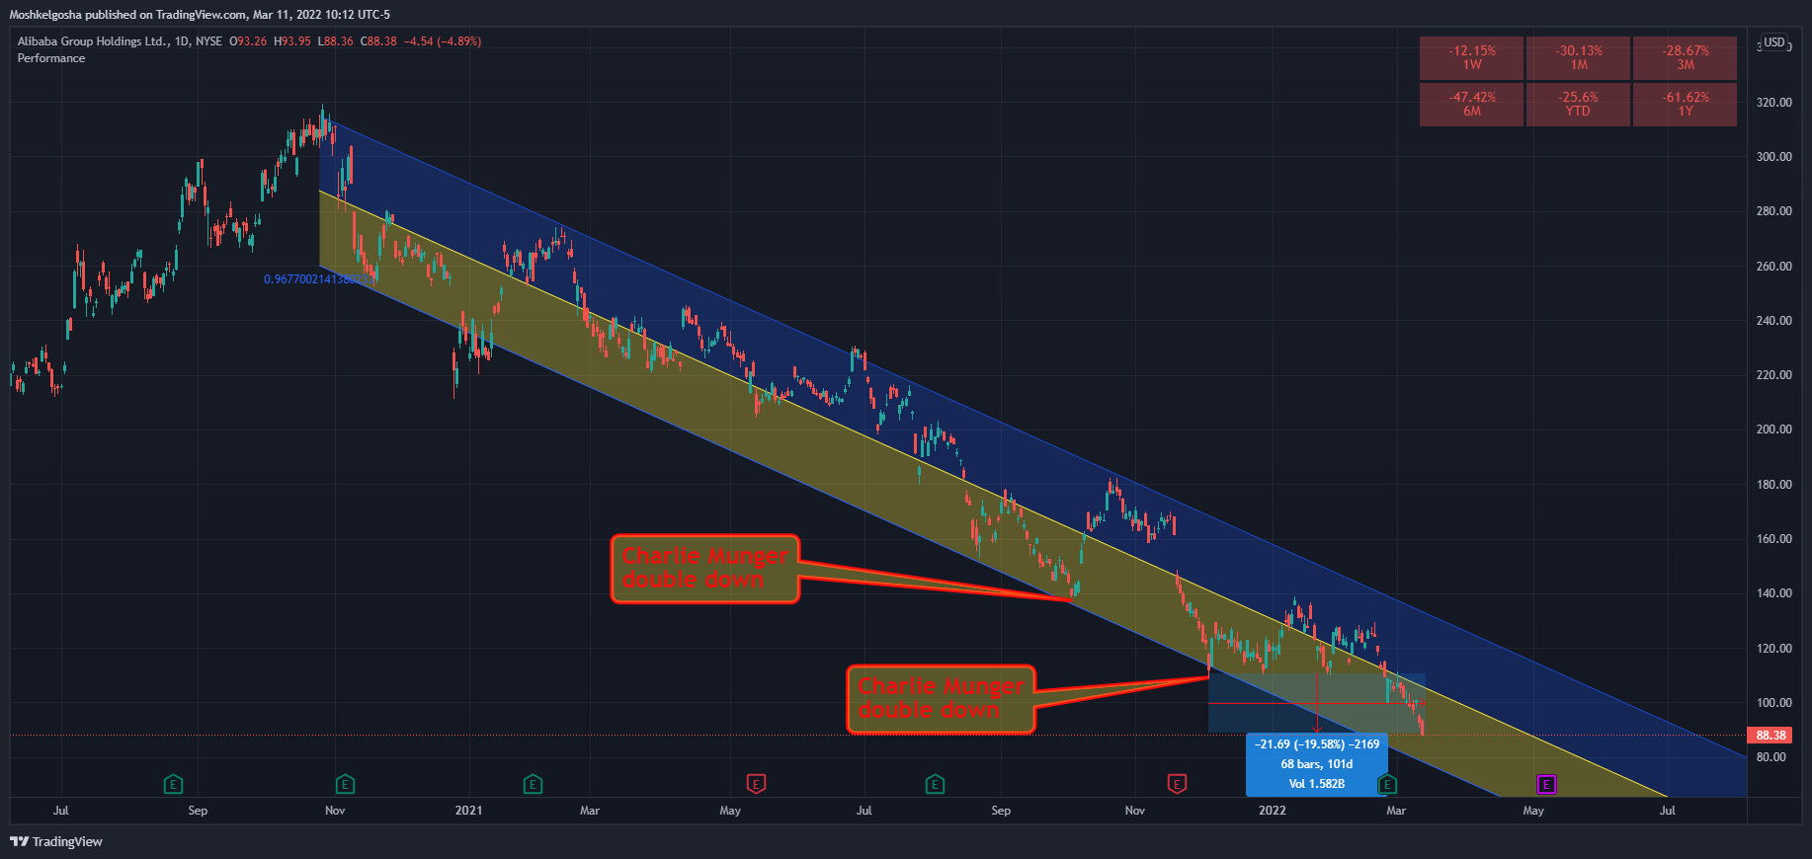1812x859 pixels.
Task: Click the green earnings marker above Nov 2020 label
Action: [x=345, y=785]
